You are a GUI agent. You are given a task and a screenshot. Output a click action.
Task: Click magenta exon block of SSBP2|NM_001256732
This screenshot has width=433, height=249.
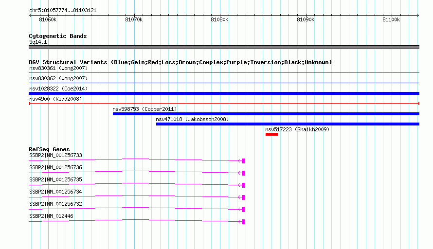pyautogui.click(x=243, y=210)
